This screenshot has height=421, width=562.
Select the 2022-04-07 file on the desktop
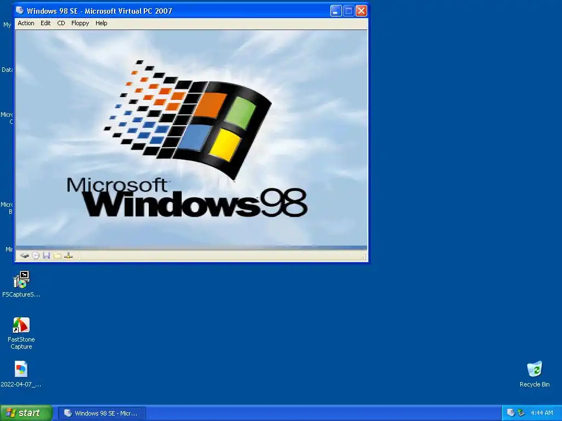21,374
